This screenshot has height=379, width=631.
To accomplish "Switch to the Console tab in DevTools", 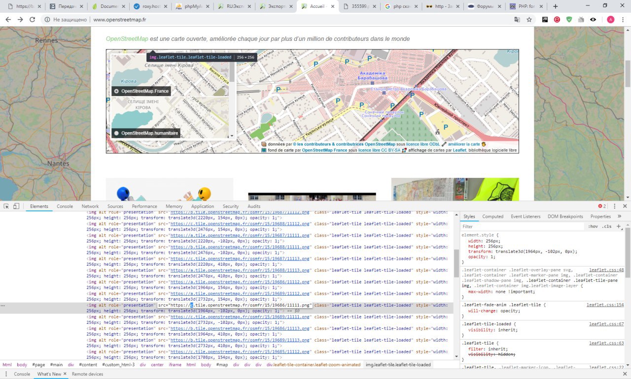I will tap(65, 207).
